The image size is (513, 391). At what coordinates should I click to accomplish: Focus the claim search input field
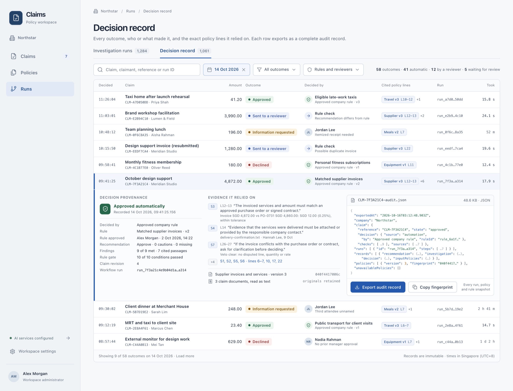[147, 70]
